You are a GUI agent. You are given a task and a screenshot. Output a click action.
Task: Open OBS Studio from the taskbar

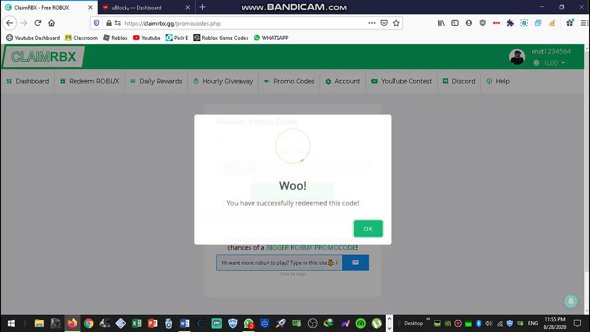(313, 324)
